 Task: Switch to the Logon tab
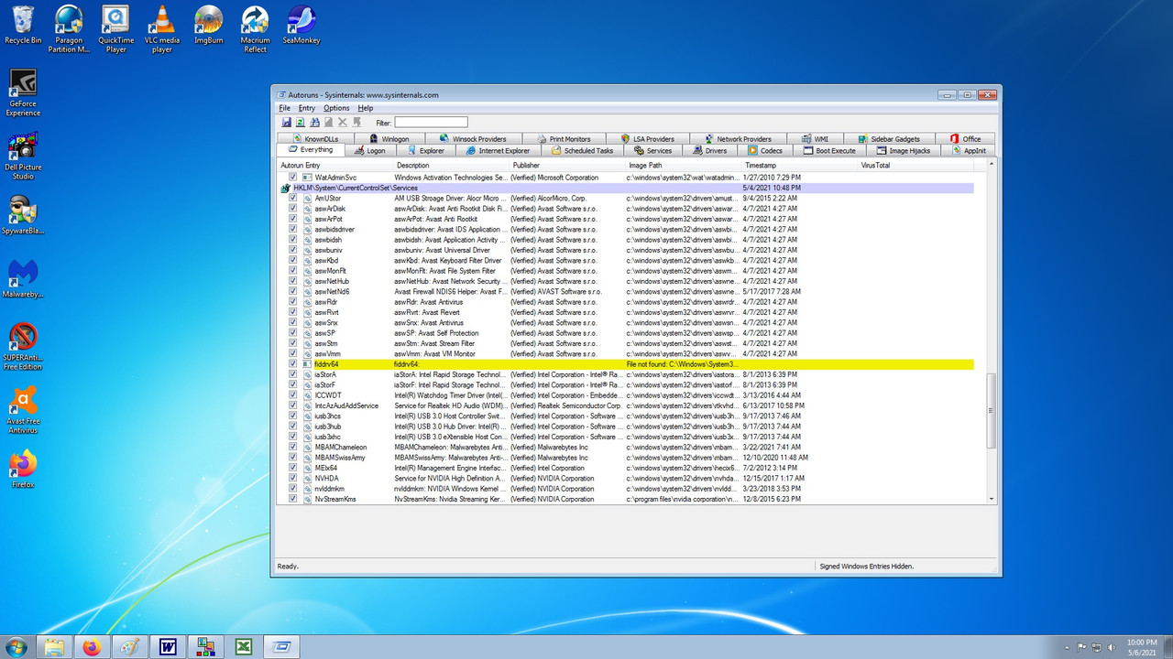[x=370, y=151]
